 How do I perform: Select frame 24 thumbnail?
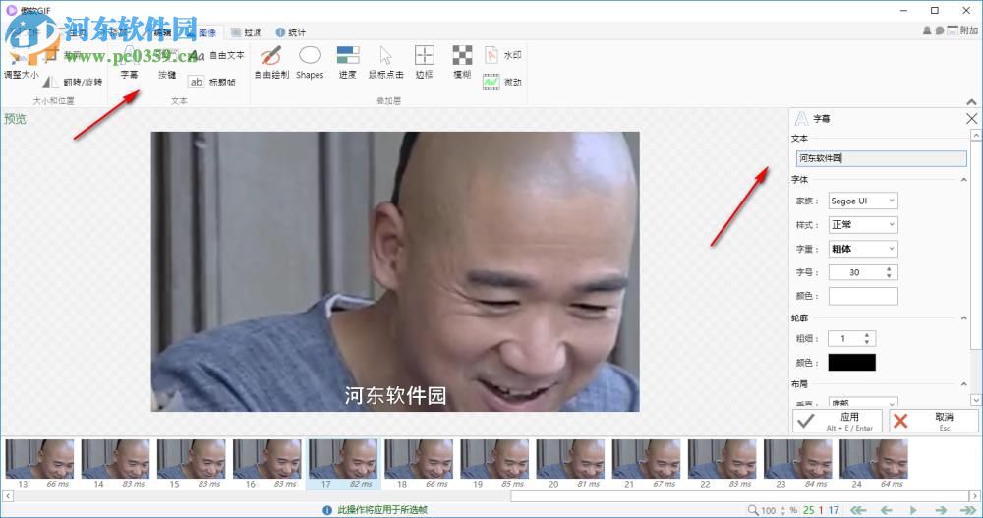coord(874,464)
